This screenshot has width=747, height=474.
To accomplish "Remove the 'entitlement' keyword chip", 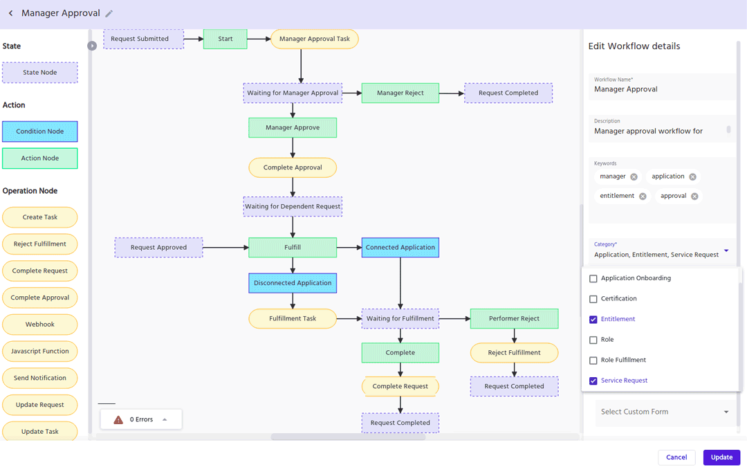I will click(643, 197).
